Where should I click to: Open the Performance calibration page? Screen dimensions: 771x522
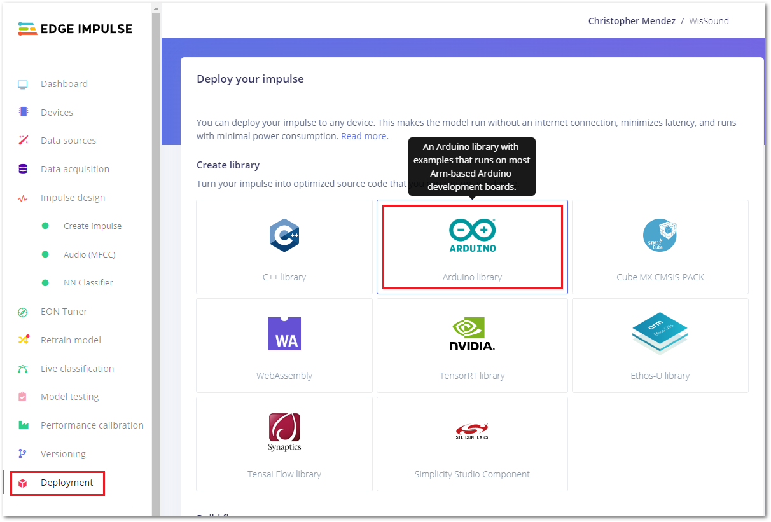pos(92,425)
